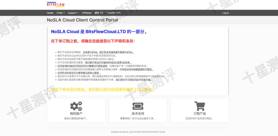
Task: Click the Powered by Blesta footer text
Action: [138, 132]
